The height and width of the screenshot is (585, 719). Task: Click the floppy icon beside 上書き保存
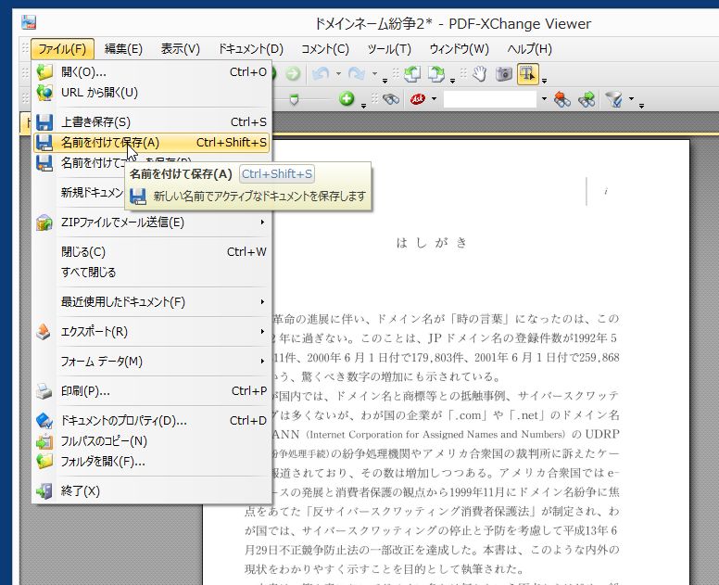click(44, 122)
